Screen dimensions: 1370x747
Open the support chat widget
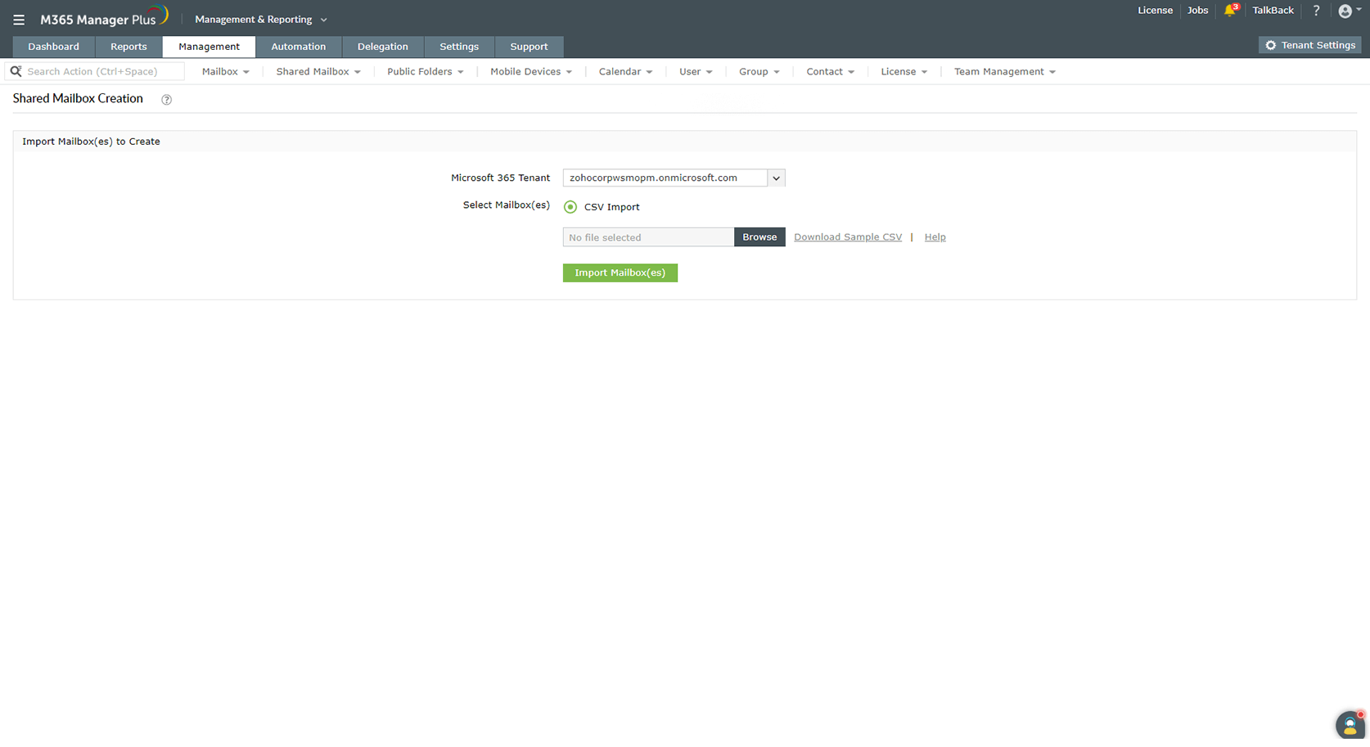[1350, 725]
